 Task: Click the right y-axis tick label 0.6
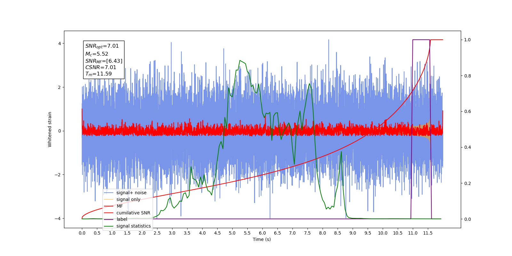pos(468,112)
